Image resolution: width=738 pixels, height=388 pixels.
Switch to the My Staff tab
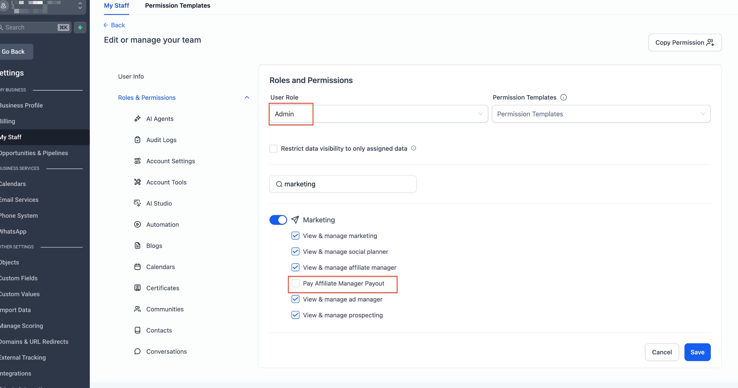coord(116,6)
